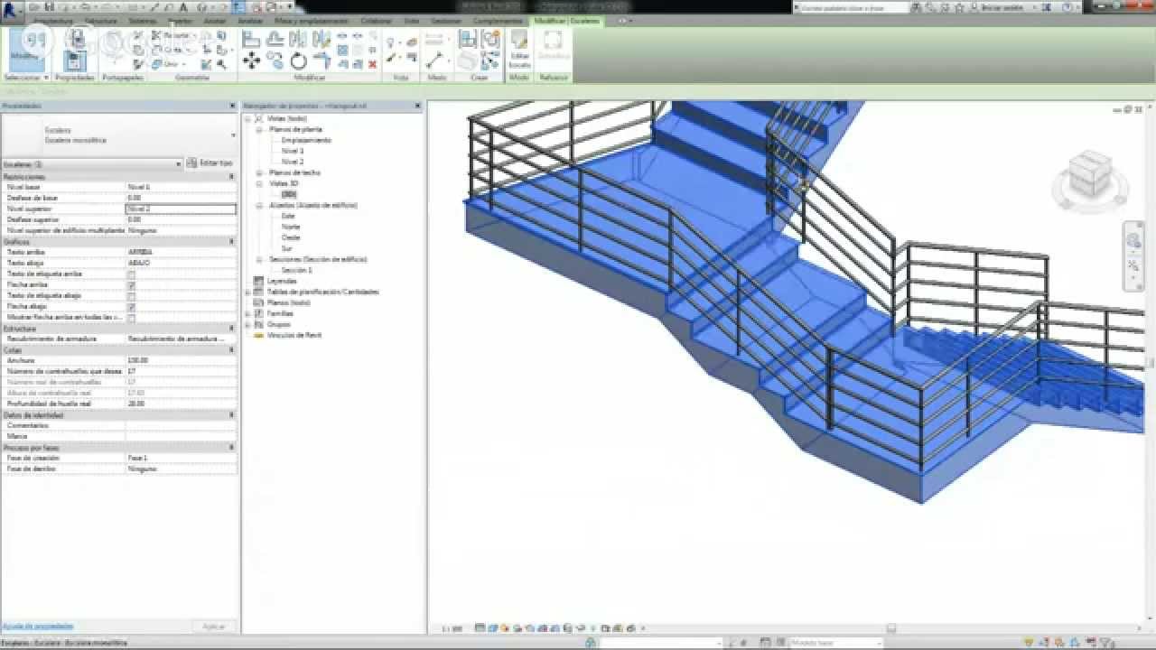The width and height of the screenshot is (1156, 650).
Task: Open the Anotar ribbon tab
Action: tap(215, 20)
